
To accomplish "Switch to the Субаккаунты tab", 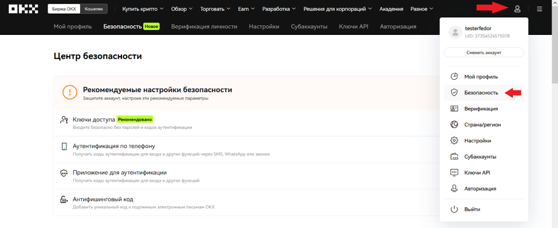I will click(309, 27).
